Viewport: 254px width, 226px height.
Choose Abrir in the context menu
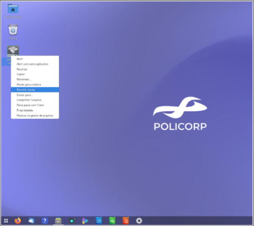coord(35,59)
